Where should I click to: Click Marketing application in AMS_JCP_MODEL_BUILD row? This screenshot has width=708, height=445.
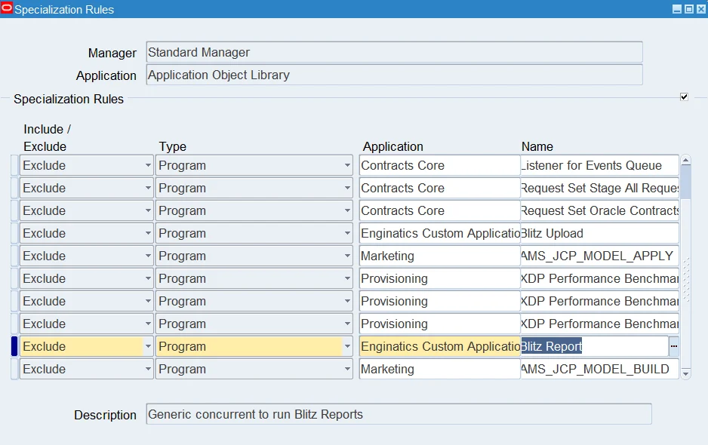[x=440, y=369]
